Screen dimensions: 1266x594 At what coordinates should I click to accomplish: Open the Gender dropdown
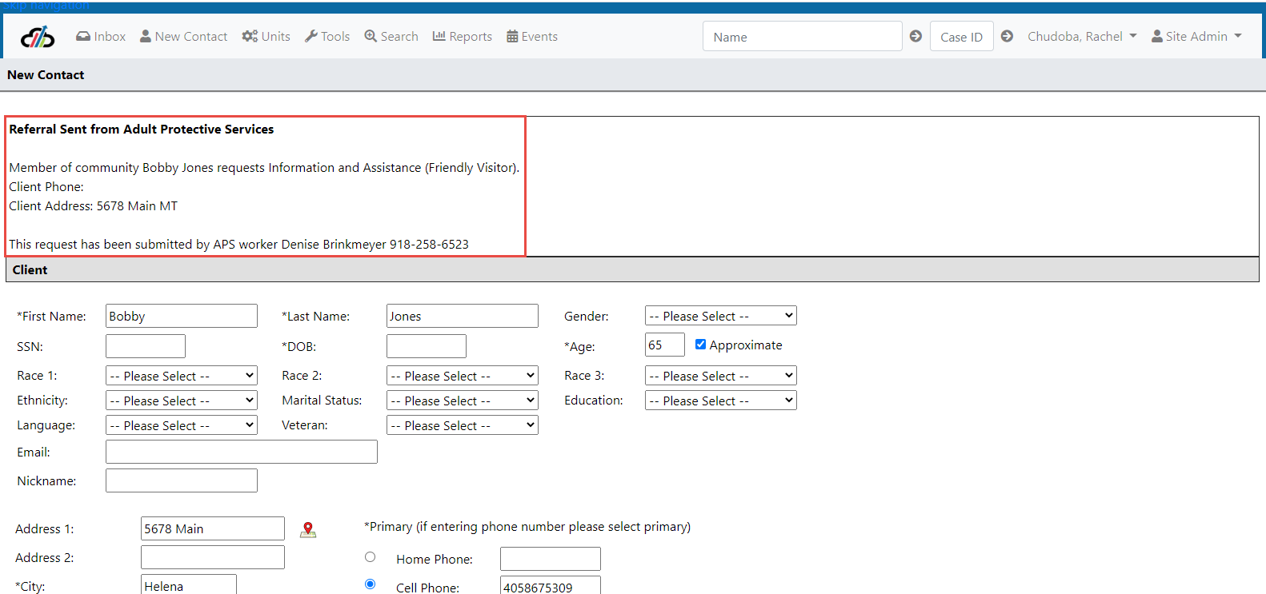click(720, 316)
